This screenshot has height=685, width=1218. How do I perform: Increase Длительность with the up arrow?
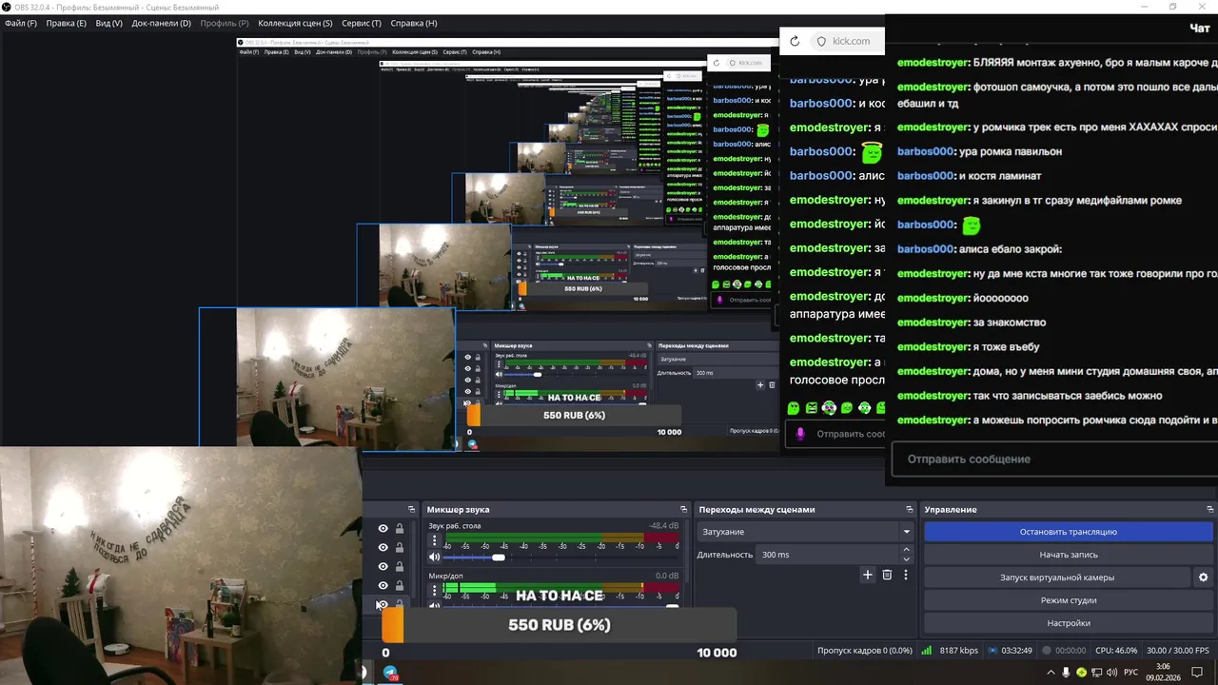[x=906, y=550]
